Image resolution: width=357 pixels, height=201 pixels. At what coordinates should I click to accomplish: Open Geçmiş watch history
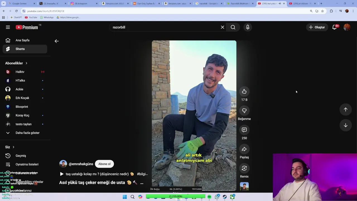click(25, 156)
